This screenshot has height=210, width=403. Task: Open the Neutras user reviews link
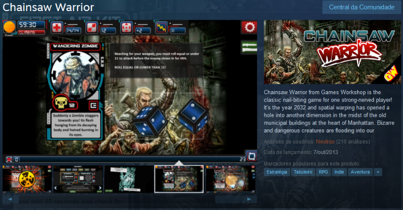point(325,142)
